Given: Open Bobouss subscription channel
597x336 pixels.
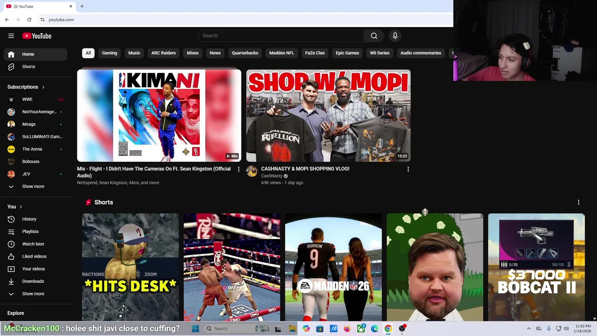Looking at the screenshot, I should tap(35, 161).
